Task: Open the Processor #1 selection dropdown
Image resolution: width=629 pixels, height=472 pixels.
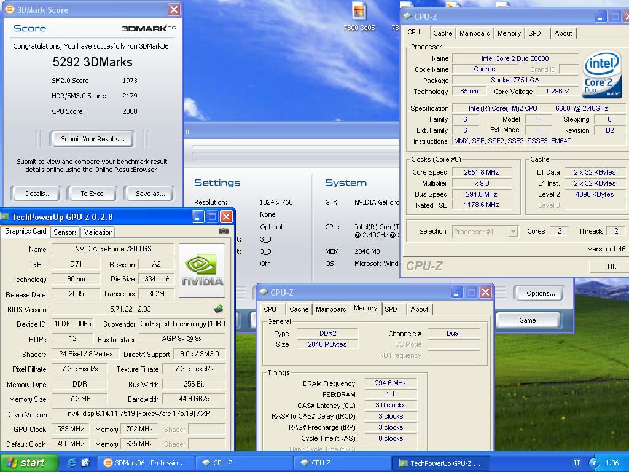Action: (513, 232)
